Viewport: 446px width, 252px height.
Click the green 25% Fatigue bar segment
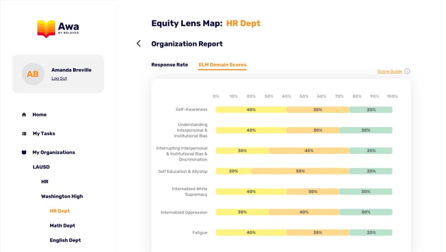(371, 232)
